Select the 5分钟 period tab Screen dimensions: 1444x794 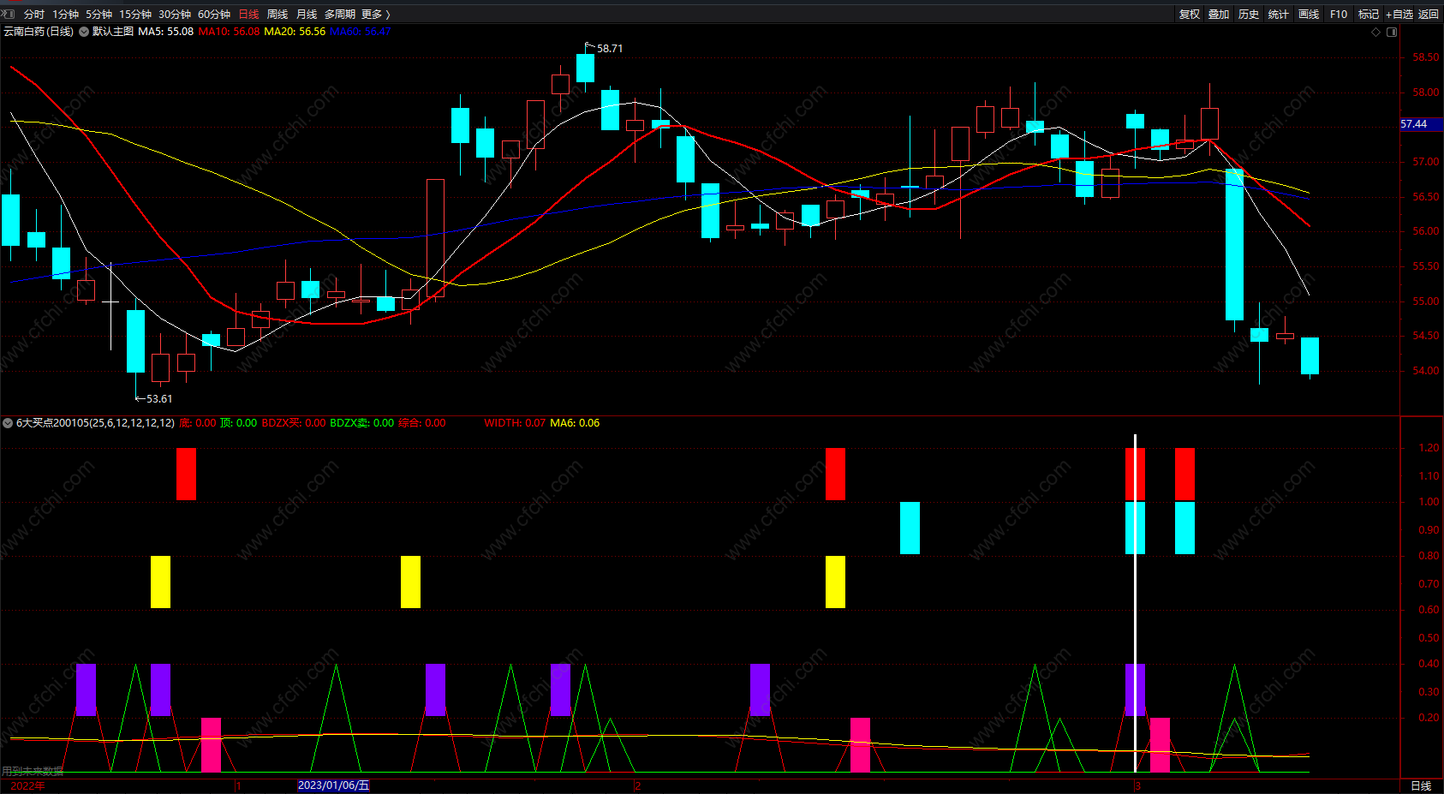(x=98, y=15)
